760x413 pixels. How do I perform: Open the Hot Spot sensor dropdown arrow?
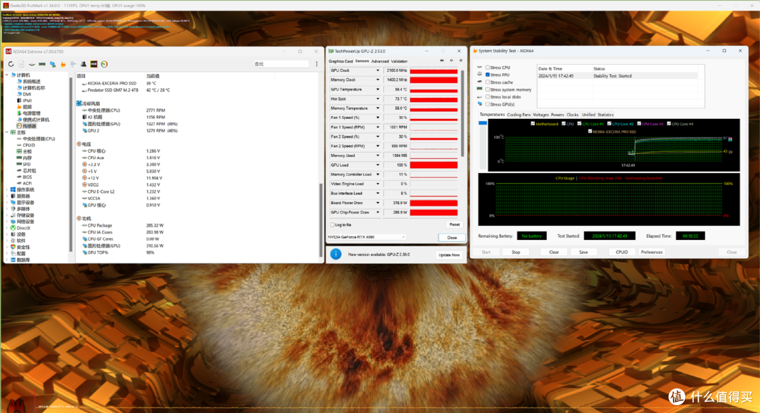click(x=378, y=99)
